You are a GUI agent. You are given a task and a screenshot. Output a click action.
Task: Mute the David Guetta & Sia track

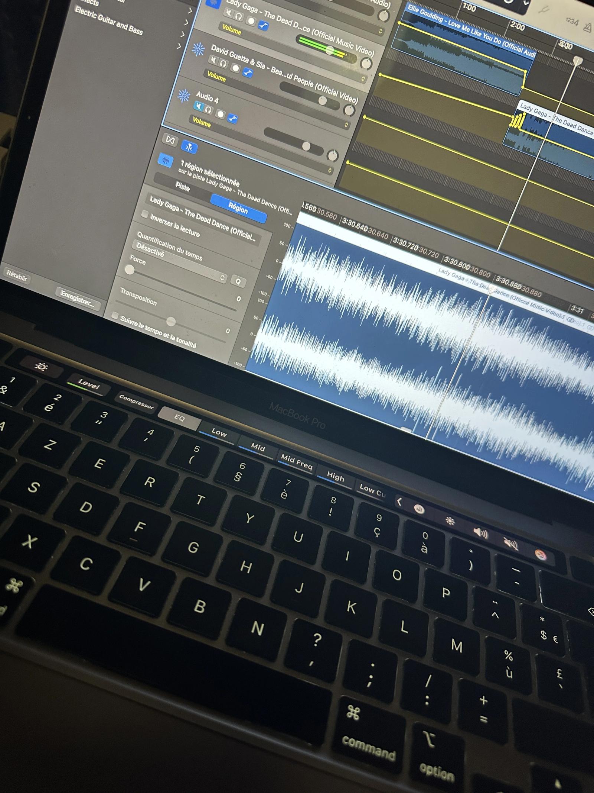(213, 59)
